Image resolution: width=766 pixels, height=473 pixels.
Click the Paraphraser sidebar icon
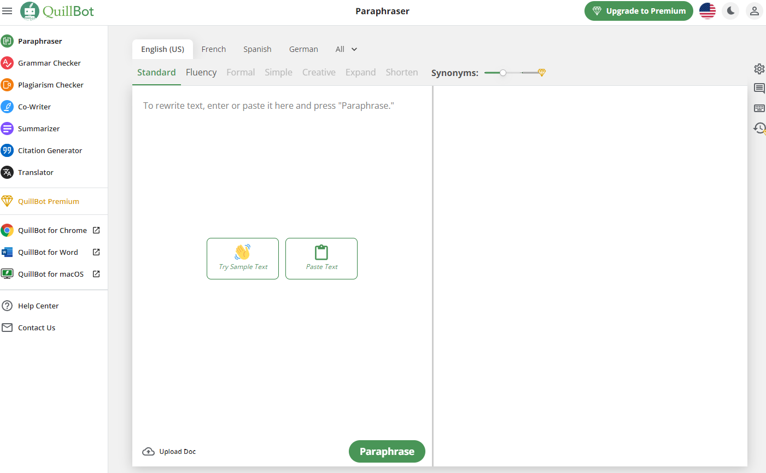[x=7, y=41]
